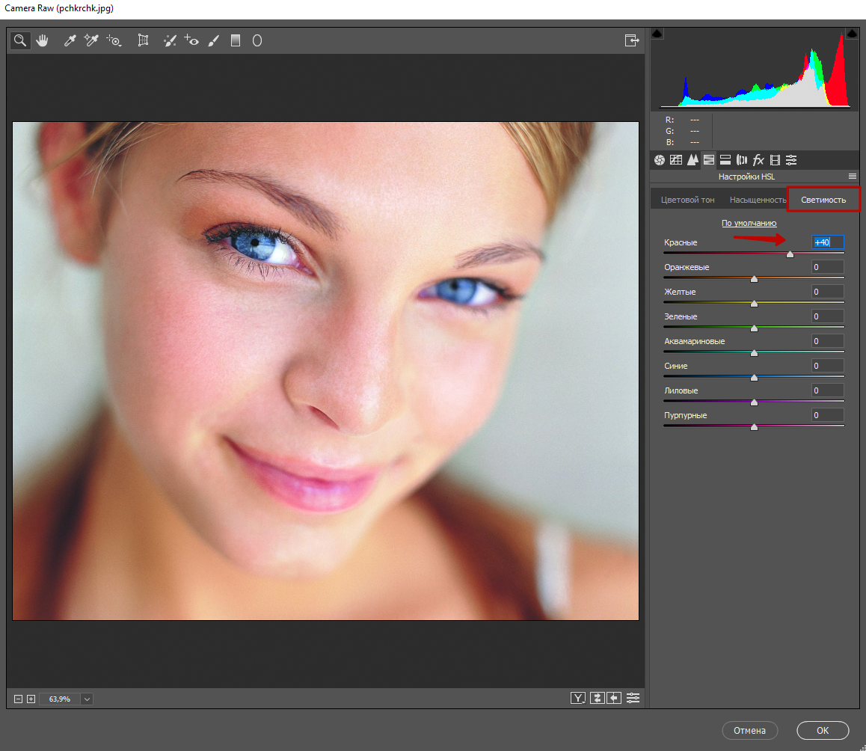Open the Effects fx panel icon

[758, 160]
